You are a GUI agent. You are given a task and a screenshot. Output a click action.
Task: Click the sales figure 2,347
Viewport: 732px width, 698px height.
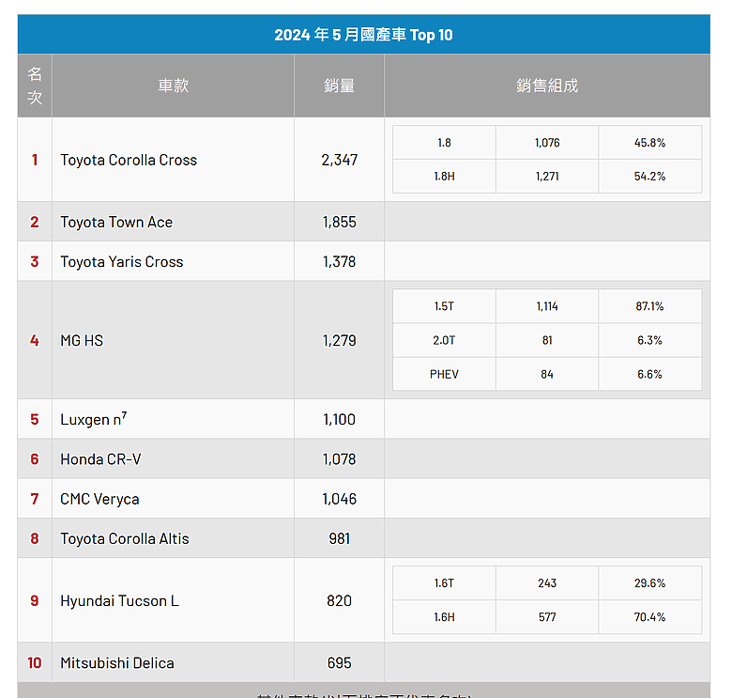[340, 160]
